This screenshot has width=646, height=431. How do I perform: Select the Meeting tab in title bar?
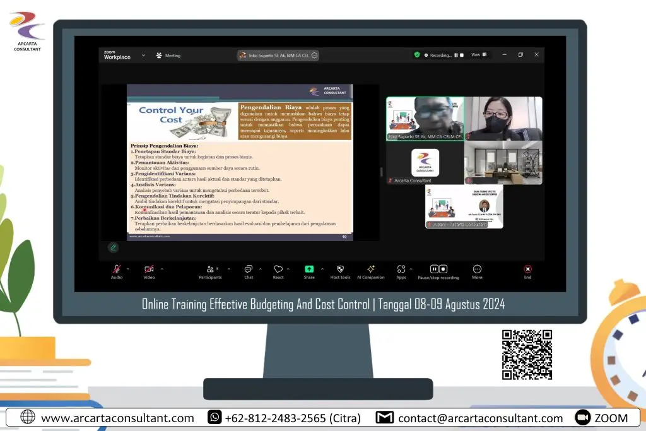coord(168,56)
